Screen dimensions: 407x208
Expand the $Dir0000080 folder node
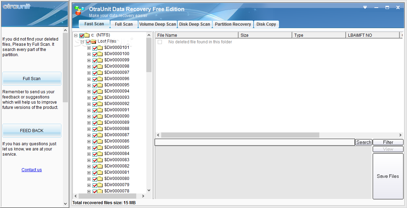tap(89, 179)
